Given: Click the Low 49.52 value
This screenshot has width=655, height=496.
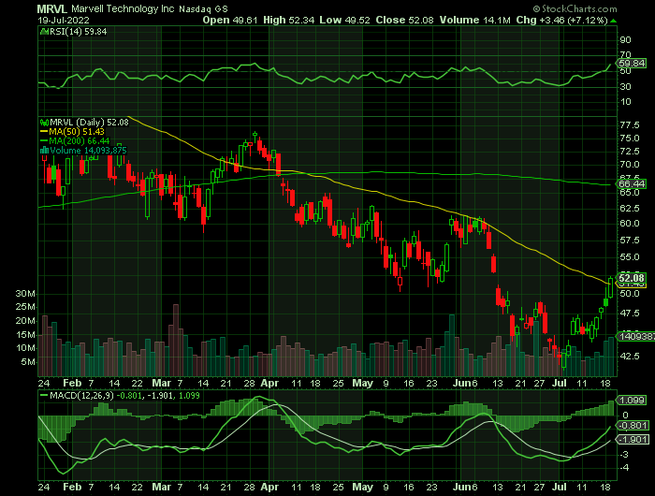Looking at the screenshot, I should (344, 20).
